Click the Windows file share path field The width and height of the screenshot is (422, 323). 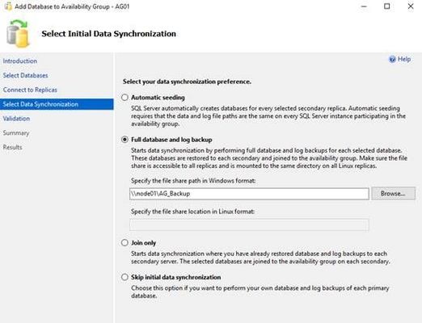pos(249,194)
